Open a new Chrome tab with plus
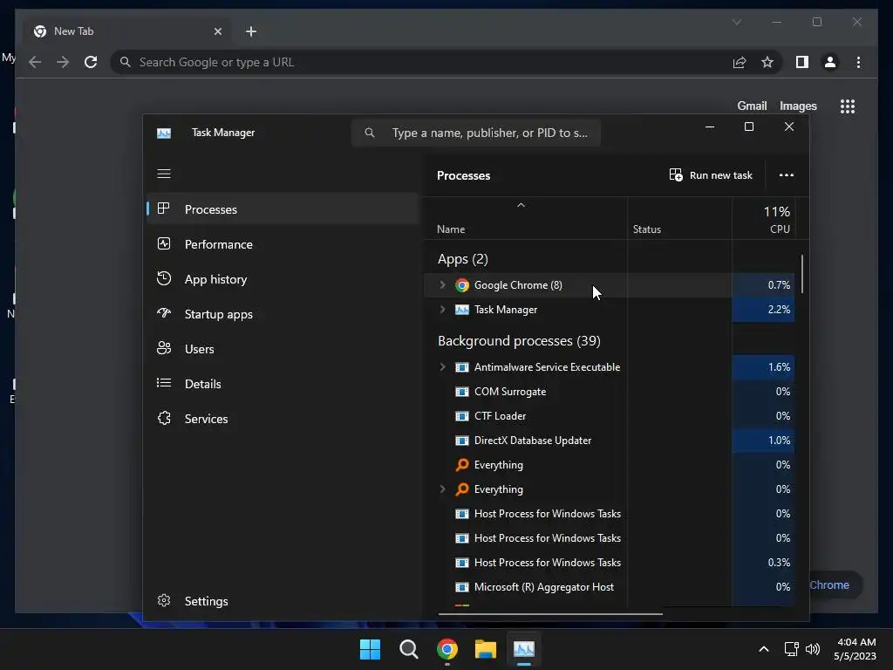Viewport: 893px width, 670px height. 251,31
